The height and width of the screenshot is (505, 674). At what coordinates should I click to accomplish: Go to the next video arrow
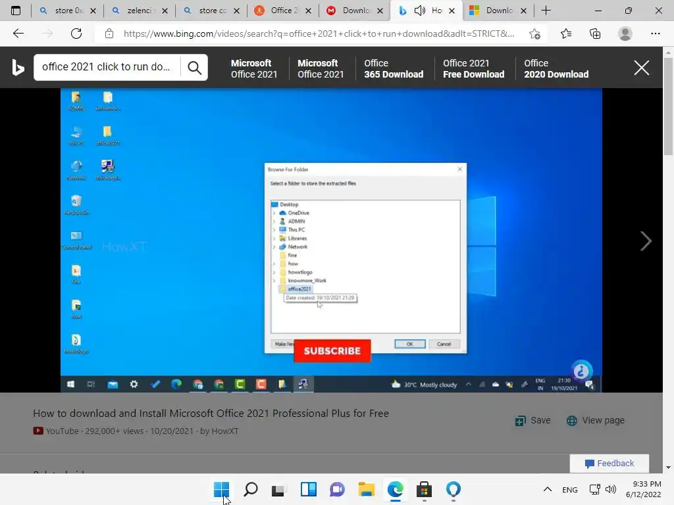tap(646, 241)
